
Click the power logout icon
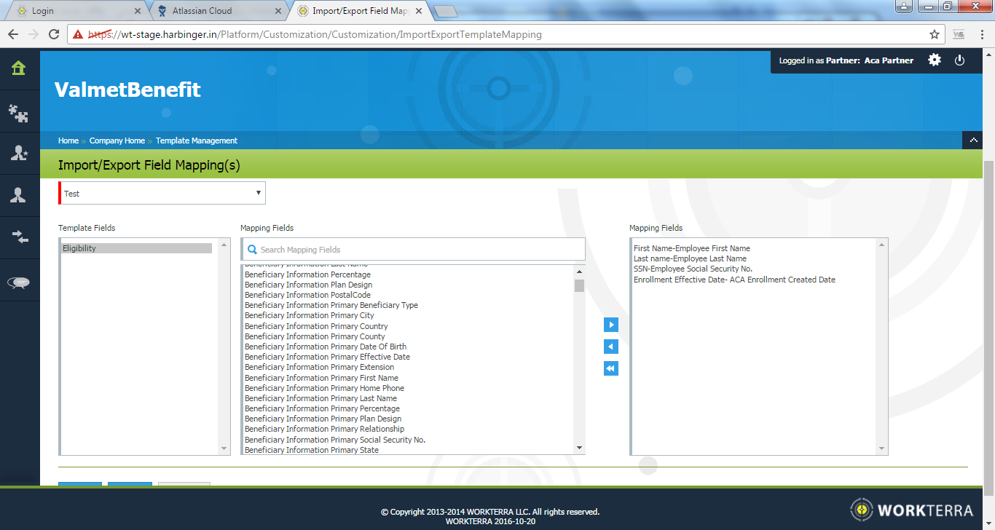(959, 60)
